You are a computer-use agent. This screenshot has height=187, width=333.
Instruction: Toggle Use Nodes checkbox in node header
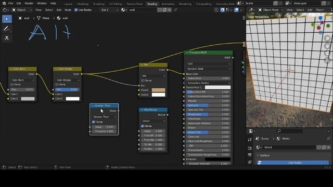(76, 10)
